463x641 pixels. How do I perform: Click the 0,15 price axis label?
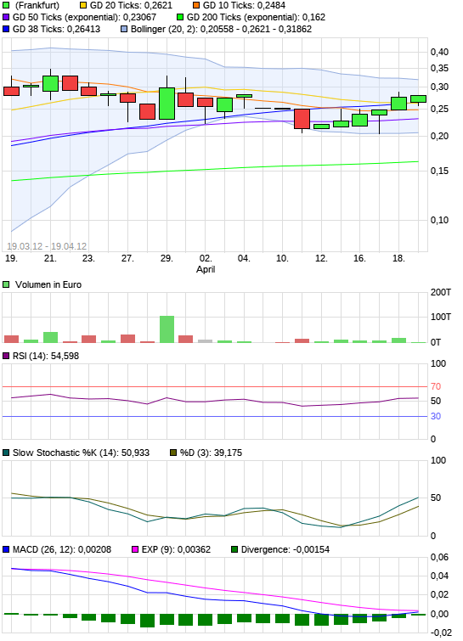[x=440, y=171]
